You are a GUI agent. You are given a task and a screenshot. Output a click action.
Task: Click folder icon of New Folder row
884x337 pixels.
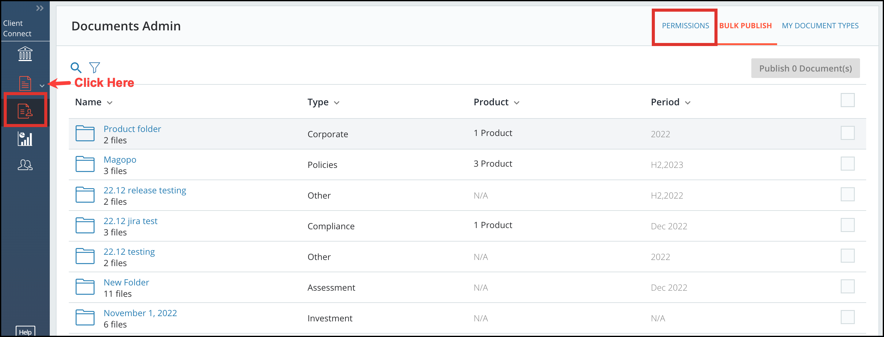(x=85, y=287)
